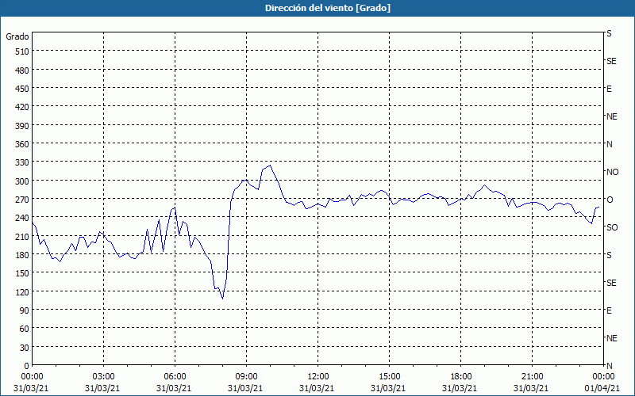Click the 'E' compass label at 450 degrees

point(609,89)
